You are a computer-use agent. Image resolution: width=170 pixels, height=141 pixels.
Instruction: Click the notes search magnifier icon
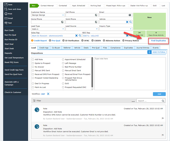click(163, 101)
